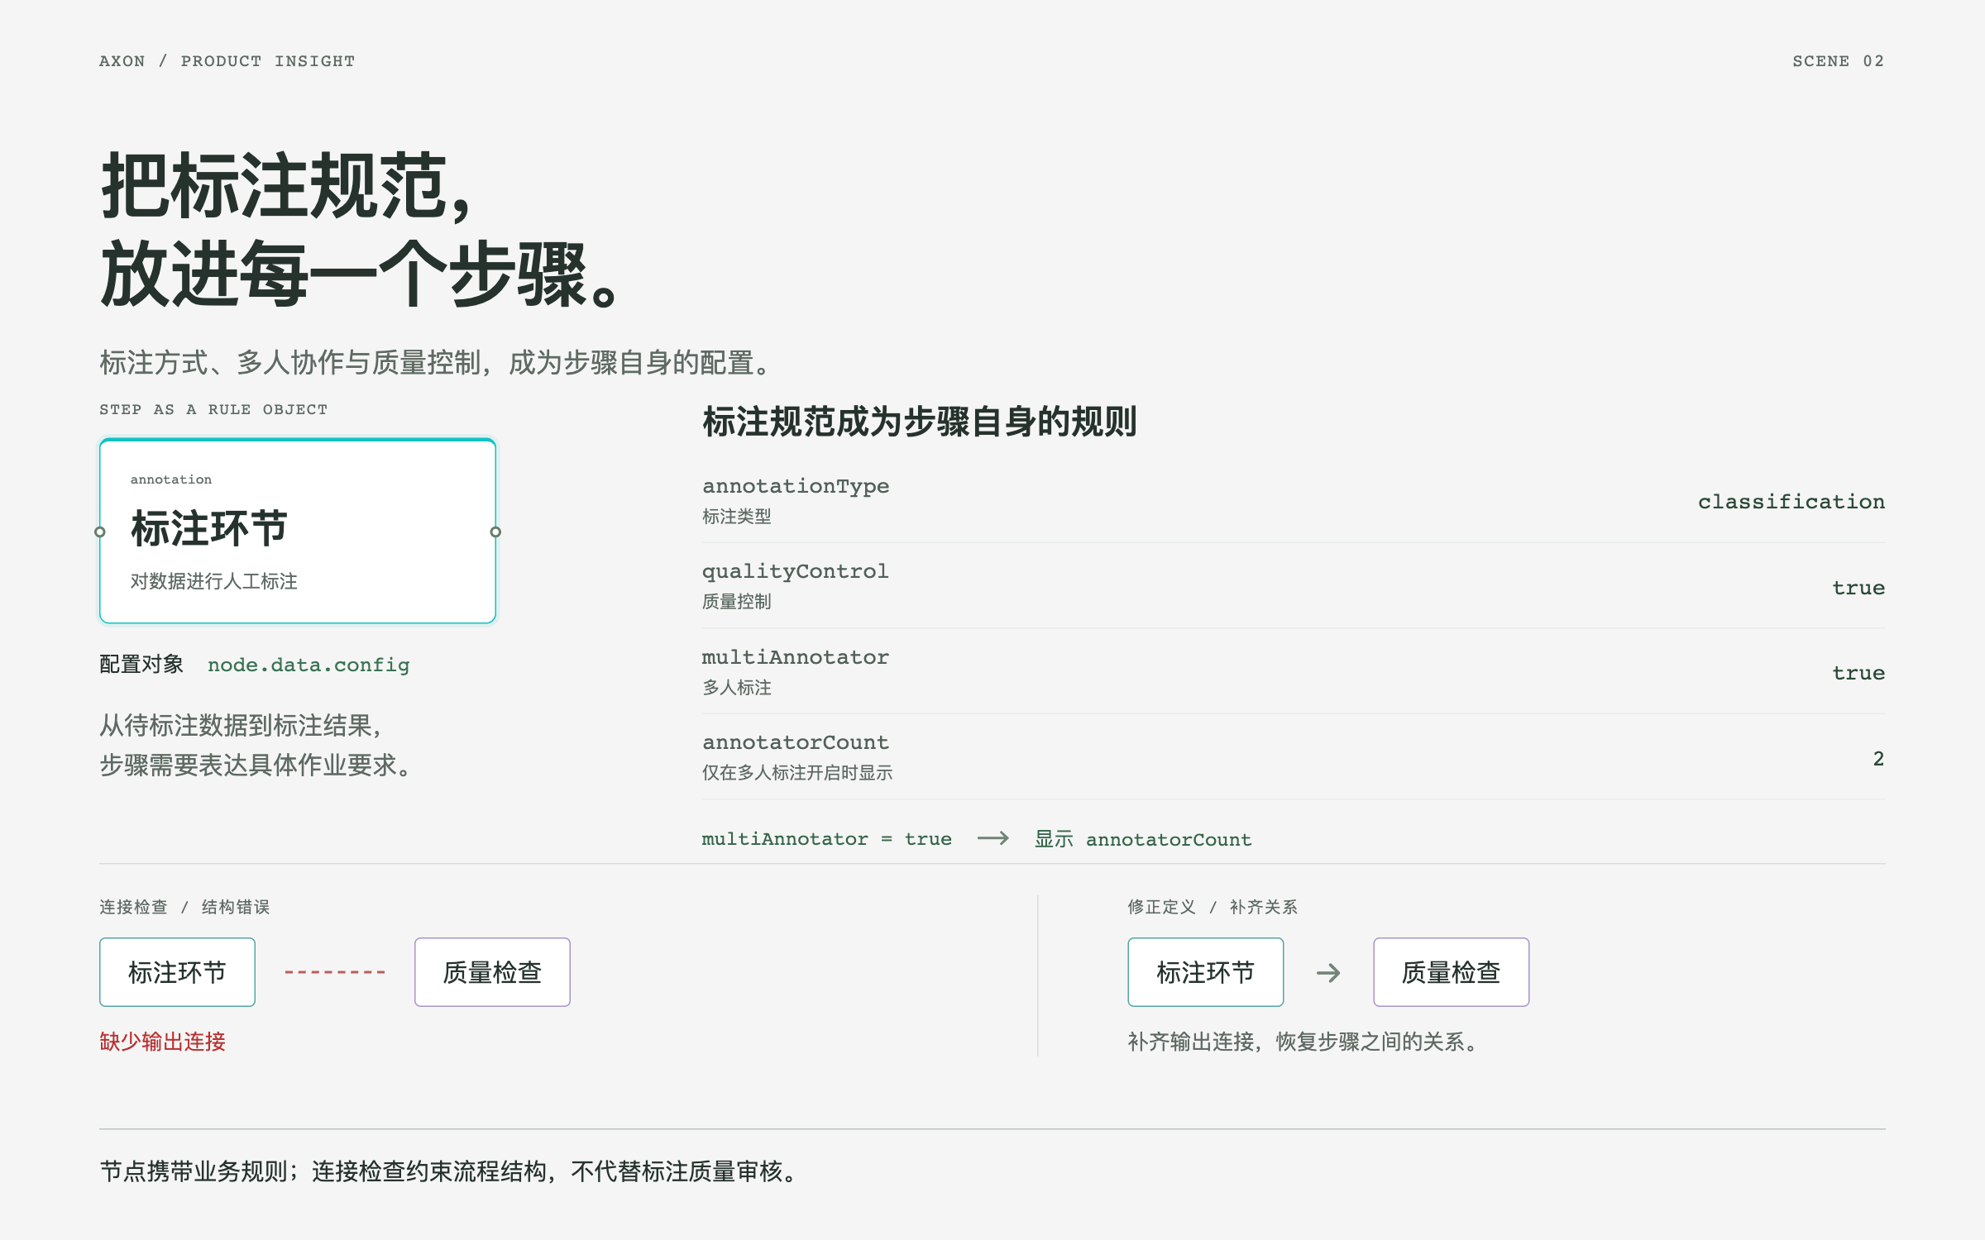The height and width of the screenshot is (1240, 1985).
Task: Click the 标注类型 sublabel
Action: coord(737,517)
